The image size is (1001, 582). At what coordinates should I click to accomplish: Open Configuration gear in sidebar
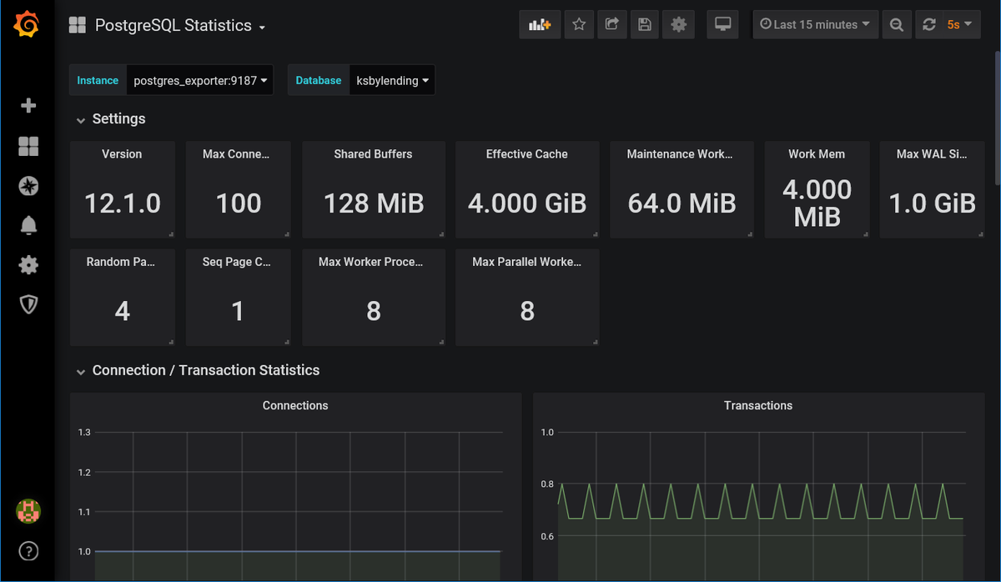[x=28, y=265]
